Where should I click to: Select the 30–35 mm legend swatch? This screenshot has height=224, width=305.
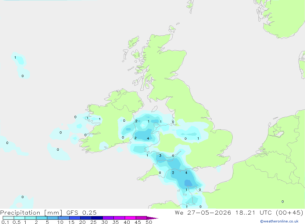click(x=108, y=218)
